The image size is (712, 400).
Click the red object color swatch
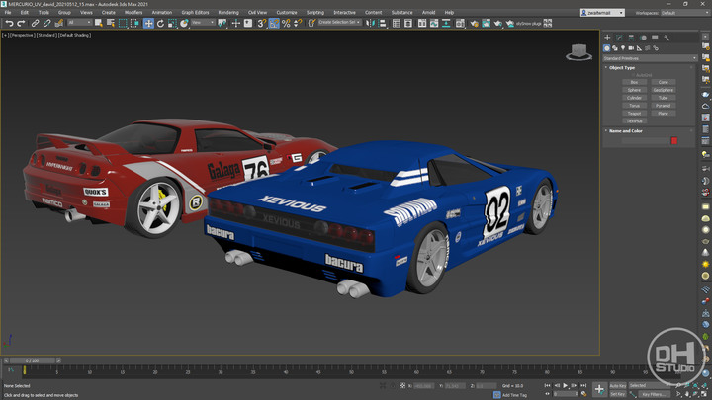[674, 141]
